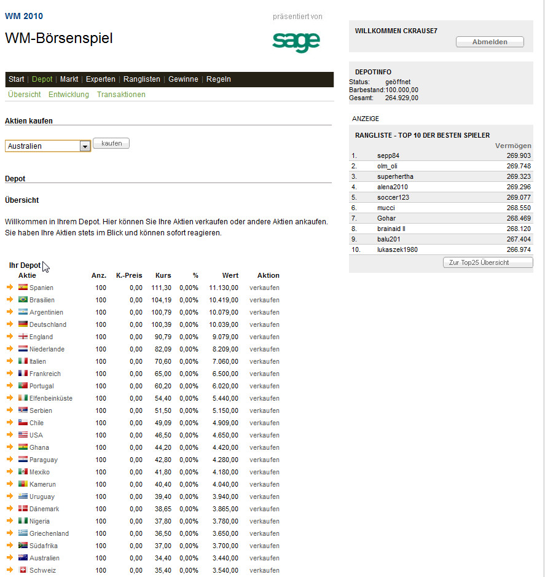Click the Niederlande flag icon
This screenshot has height=577, width=545.
tap(23, 348)
